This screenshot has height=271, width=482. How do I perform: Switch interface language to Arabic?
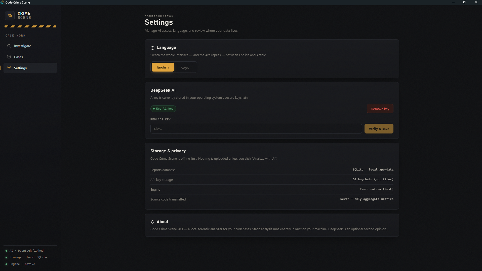click(185, 67)
